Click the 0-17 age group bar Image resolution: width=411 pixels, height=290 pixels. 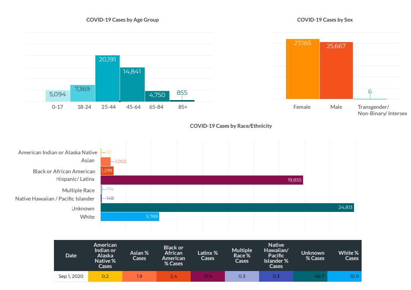[x=57, y=96]
